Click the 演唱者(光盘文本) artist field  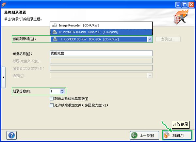(x=101, y=68)
